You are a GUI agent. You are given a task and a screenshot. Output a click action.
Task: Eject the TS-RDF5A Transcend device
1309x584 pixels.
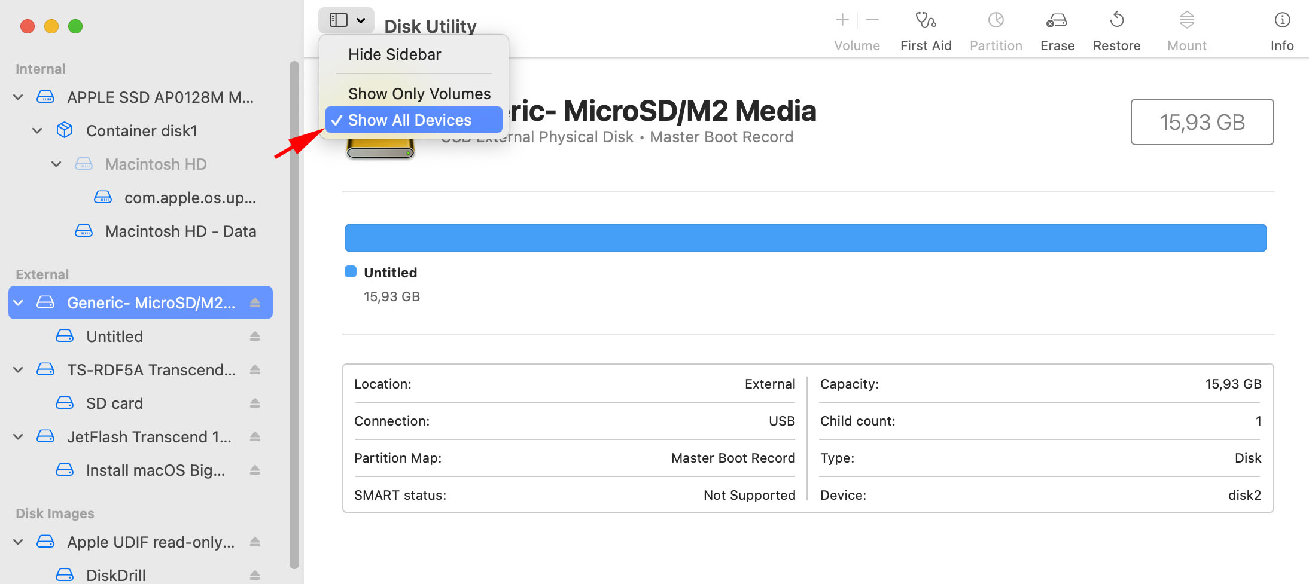[255, 369]
